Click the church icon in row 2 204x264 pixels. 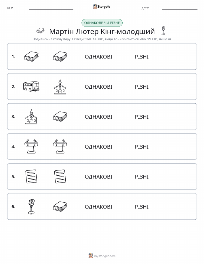60,87
